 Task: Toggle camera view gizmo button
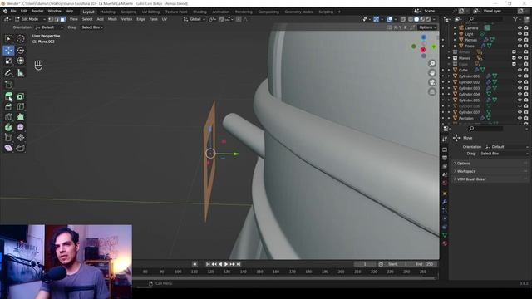click(432, 82)
